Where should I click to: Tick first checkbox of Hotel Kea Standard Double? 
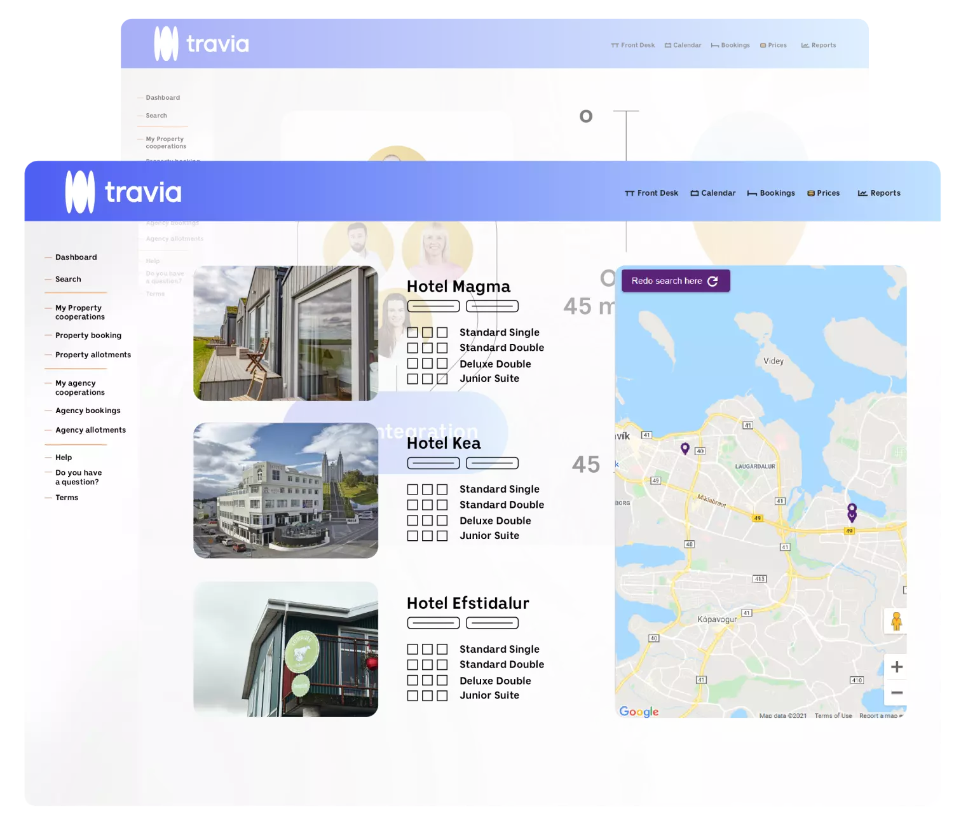pos(412,505)
